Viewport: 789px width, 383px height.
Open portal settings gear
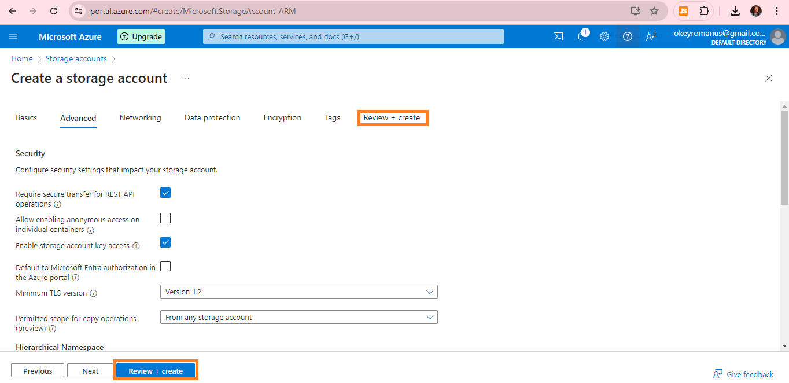pyautogui.click(x=604, y=36)
